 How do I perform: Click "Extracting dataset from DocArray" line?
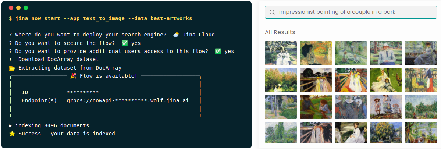[x=65, y=68]
